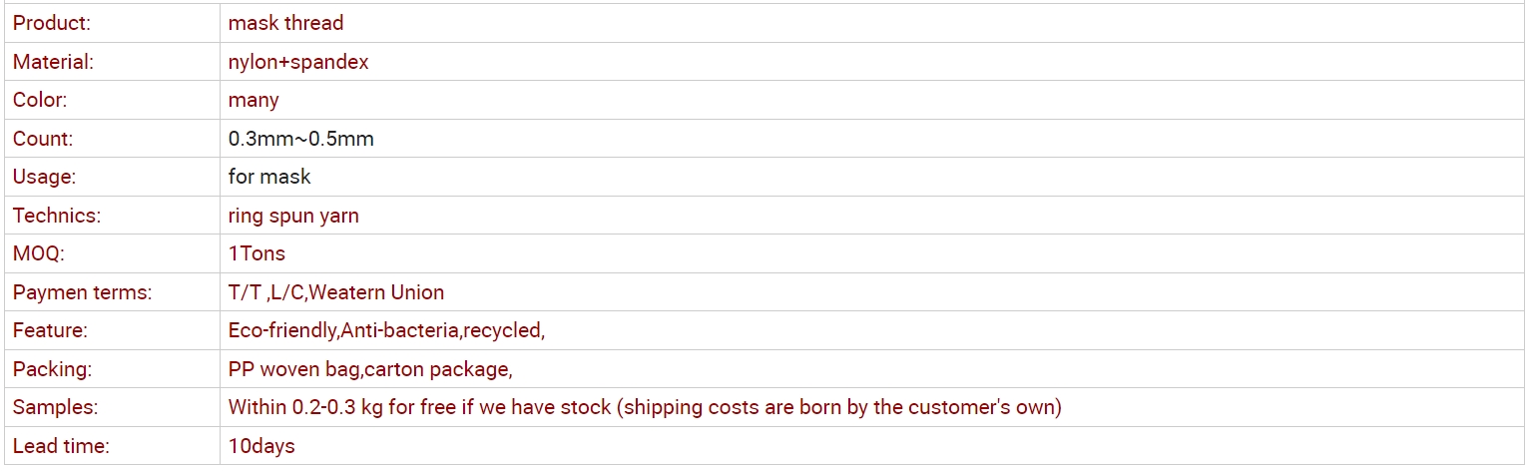This screenshot has height=471, width=1531.
Task: Click the '10days' lead time value
Action: [x=261, y=446]
